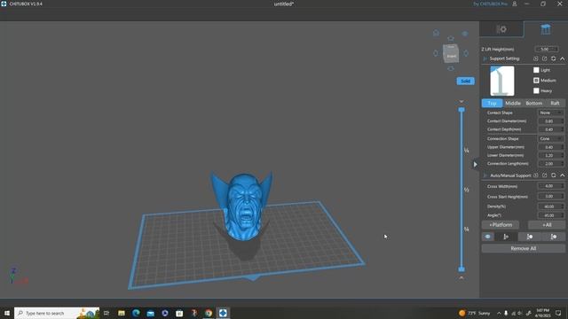Rotate view using the arrow below cube
The height and width of the screenshot is (319, 568).
(x=451, y=68)
